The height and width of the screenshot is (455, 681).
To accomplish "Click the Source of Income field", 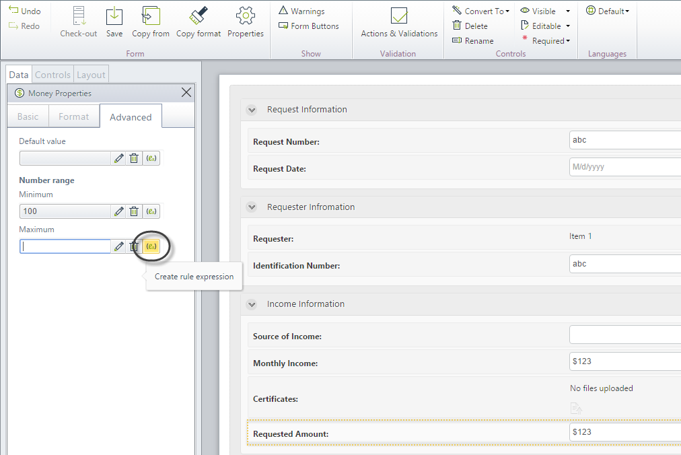I will point(625,335).
